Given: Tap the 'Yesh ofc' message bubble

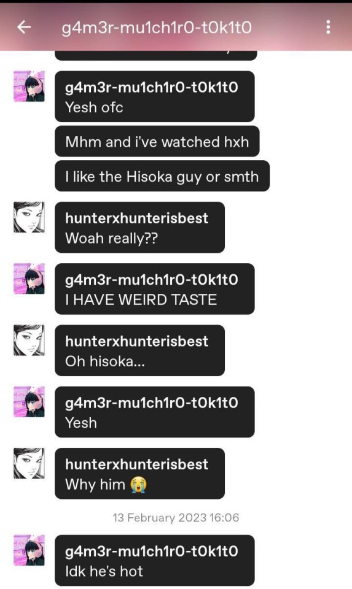Looking at the screenshot, I should [155, 96].
